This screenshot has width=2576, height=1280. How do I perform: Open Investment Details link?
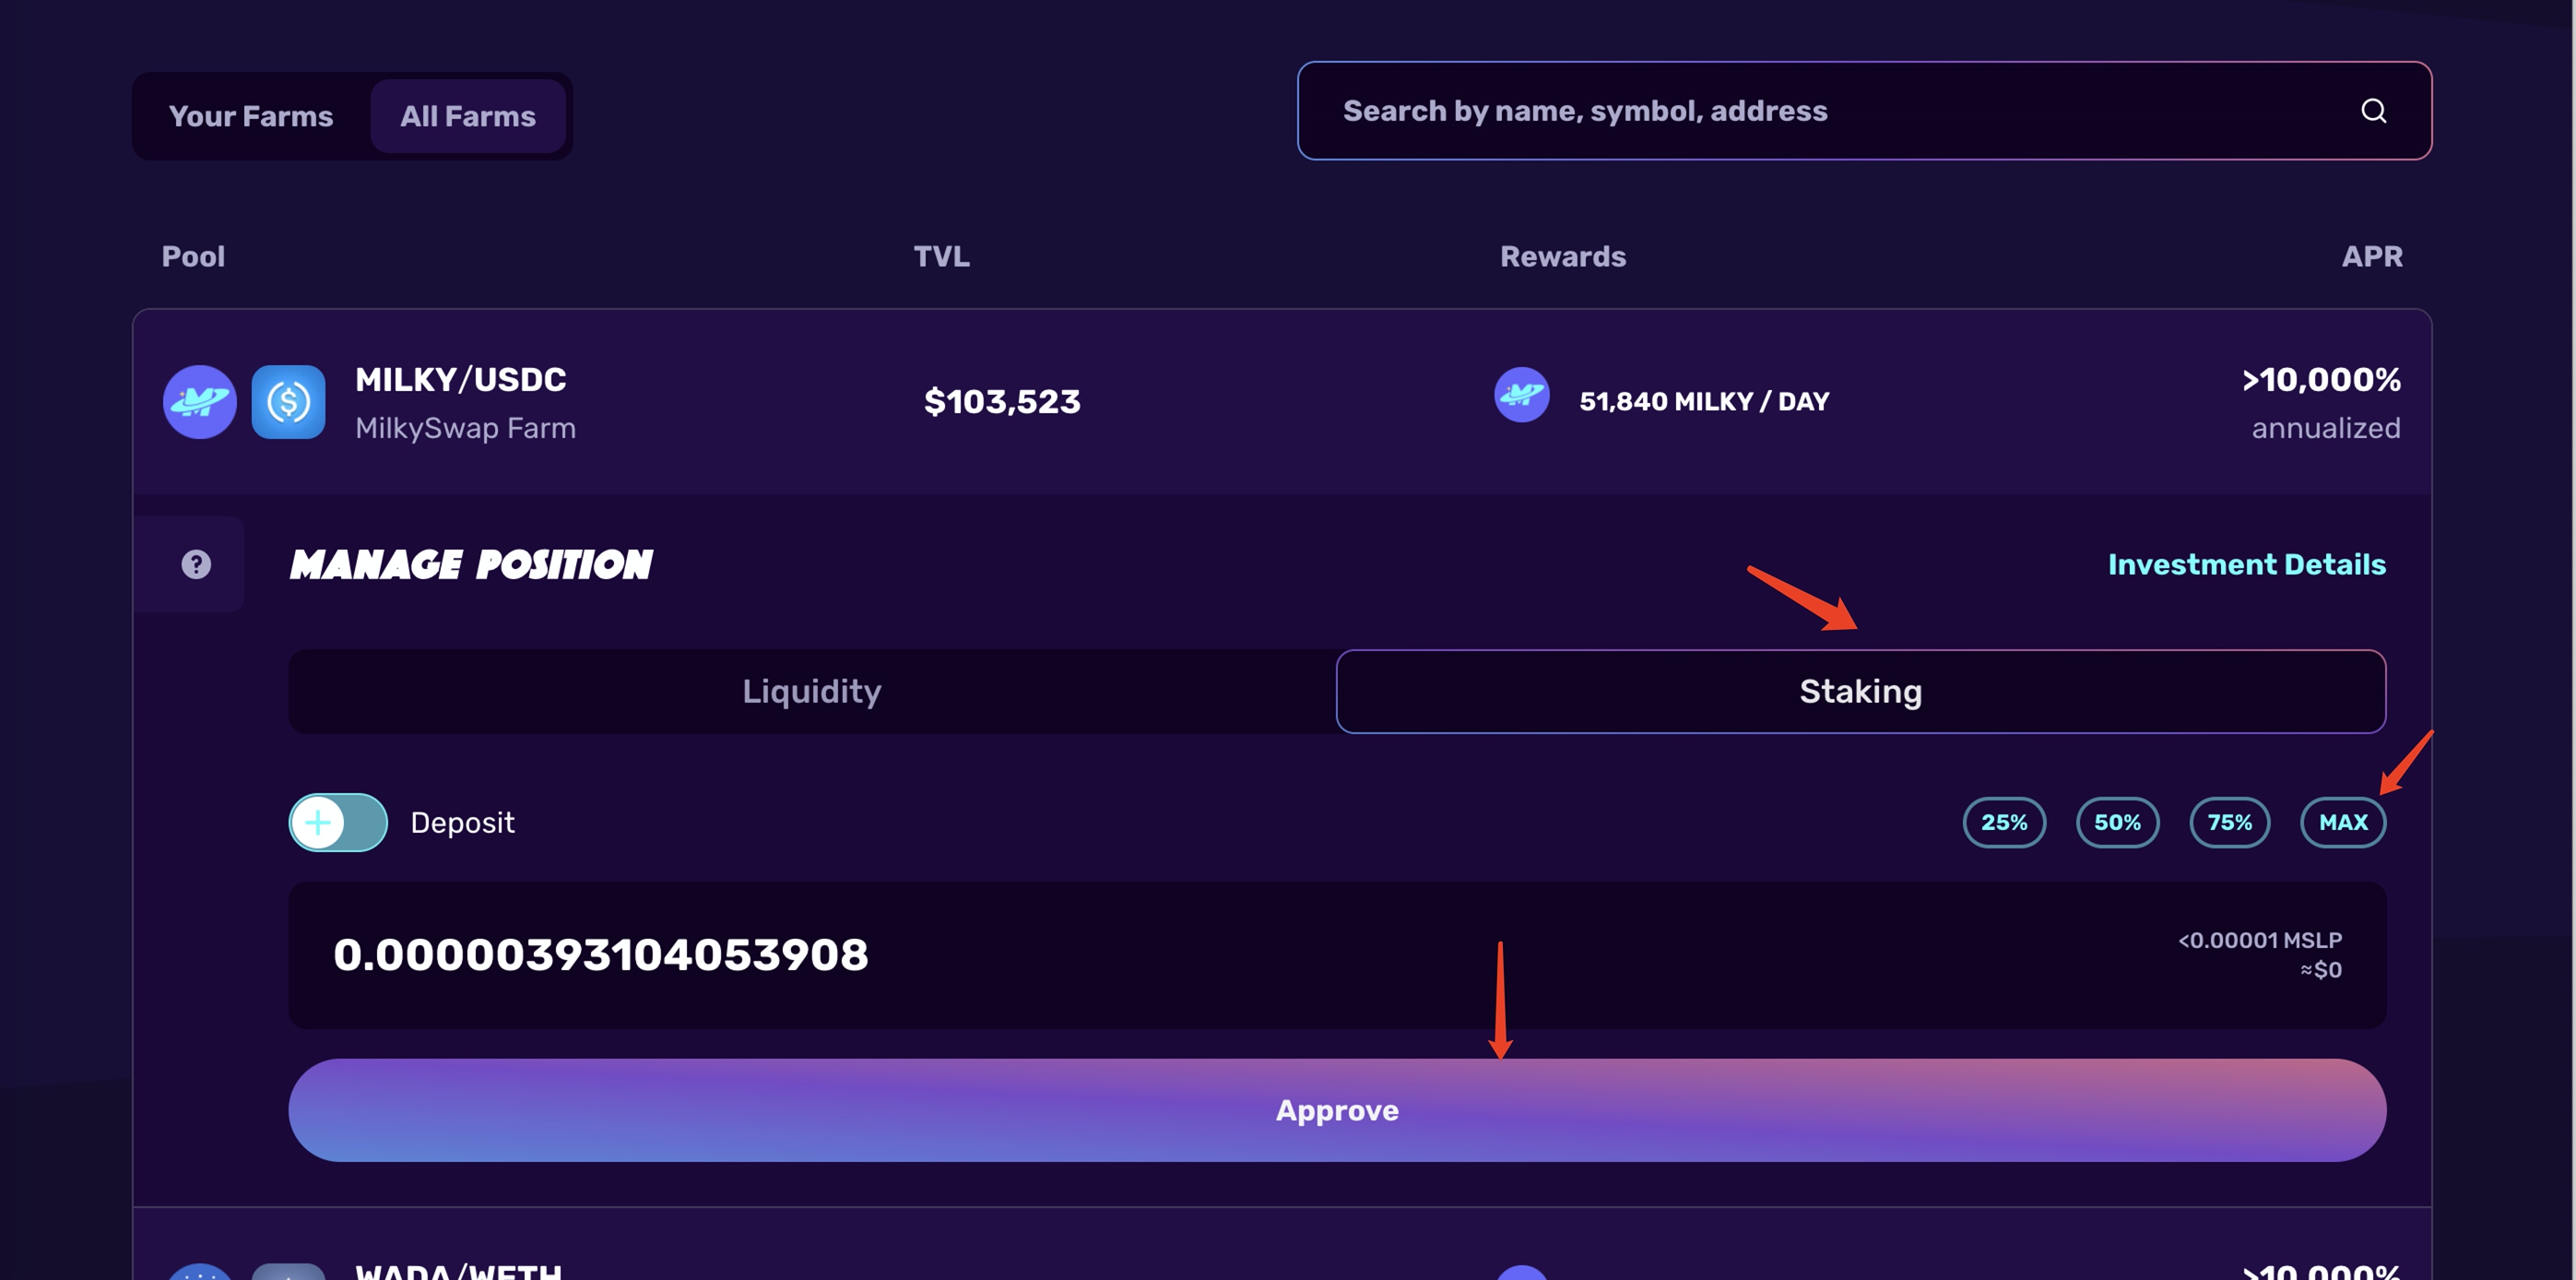2246,564
